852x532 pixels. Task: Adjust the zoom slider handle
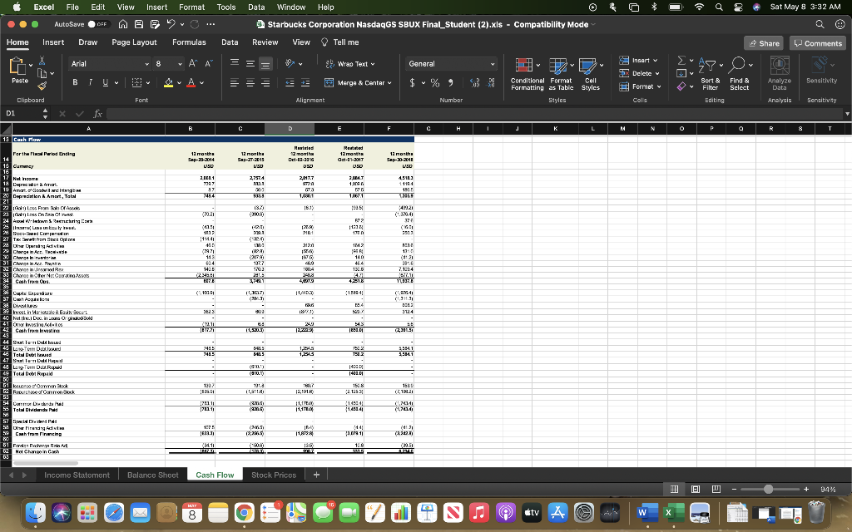point(768,489)
